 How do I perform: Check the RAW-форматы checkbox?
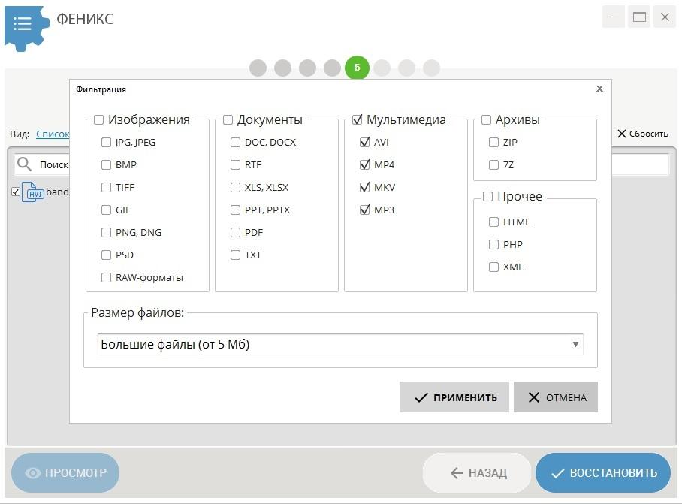click(x=106, y=277)
